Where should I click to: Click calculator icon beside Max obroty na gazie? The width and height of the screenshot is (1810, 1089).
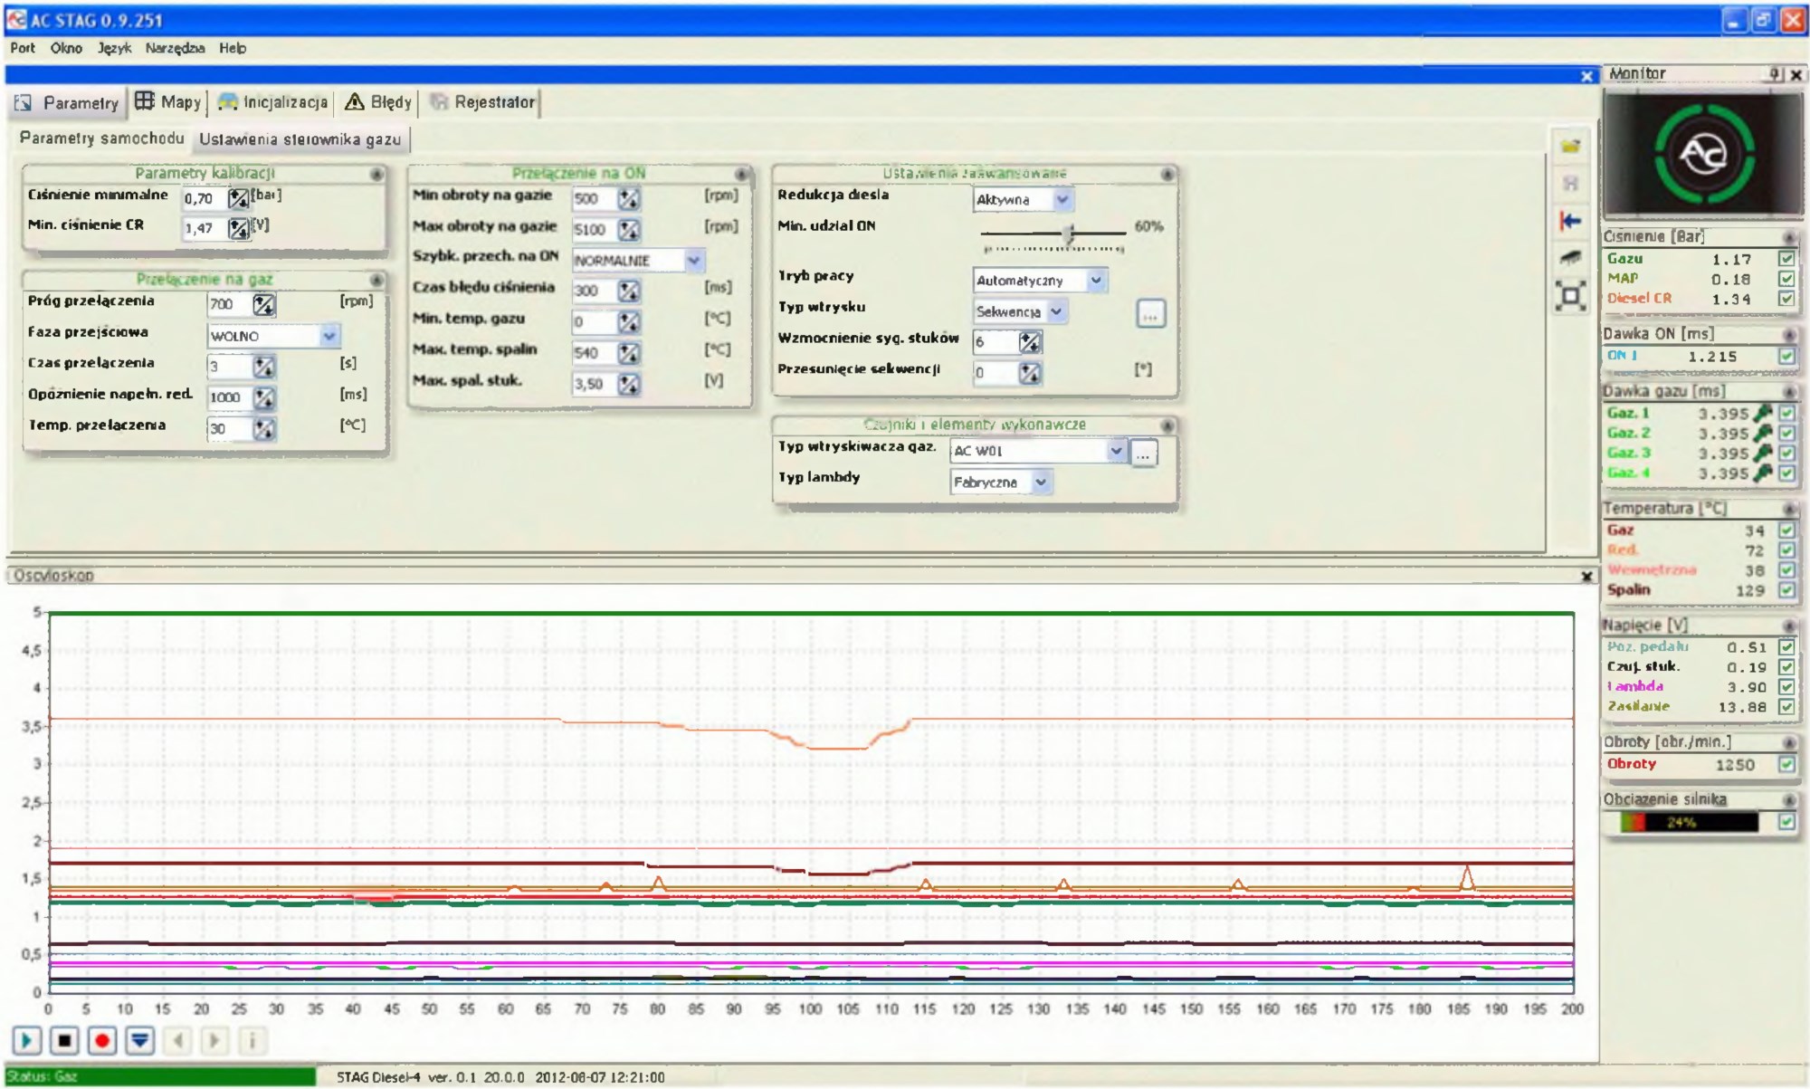[x=629, y=229]
